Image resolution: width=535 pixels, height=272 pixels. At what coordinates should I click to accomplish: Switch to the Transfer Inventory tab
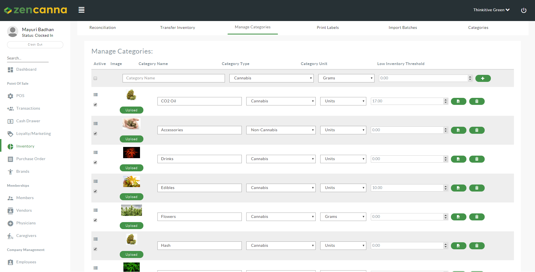[178, 28]
